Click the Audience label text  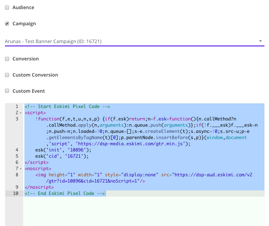click(x=23, y=7)
